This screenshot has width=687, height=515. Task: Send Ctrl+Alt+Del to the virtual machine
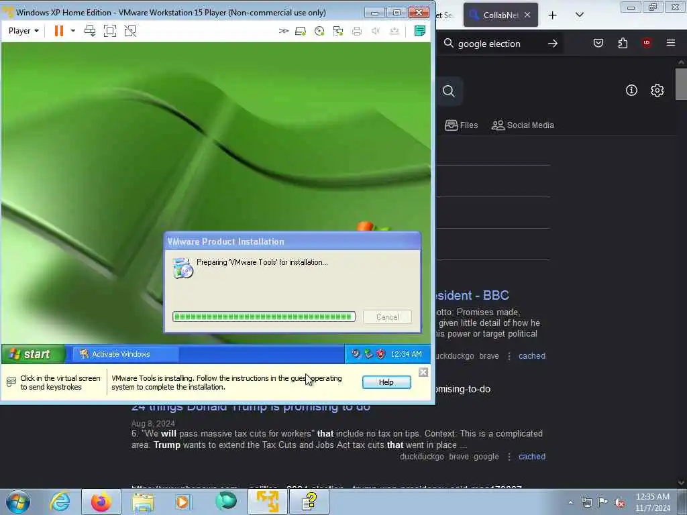(90, 31)
